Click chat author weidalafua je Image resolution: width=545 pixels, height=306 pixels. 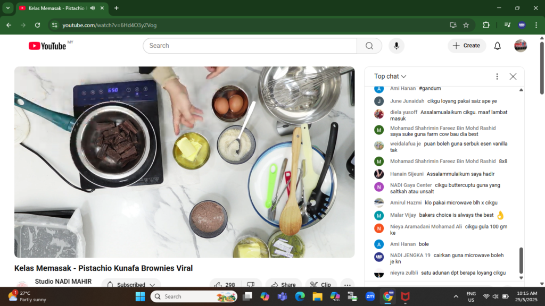click(x=405, y=143)
